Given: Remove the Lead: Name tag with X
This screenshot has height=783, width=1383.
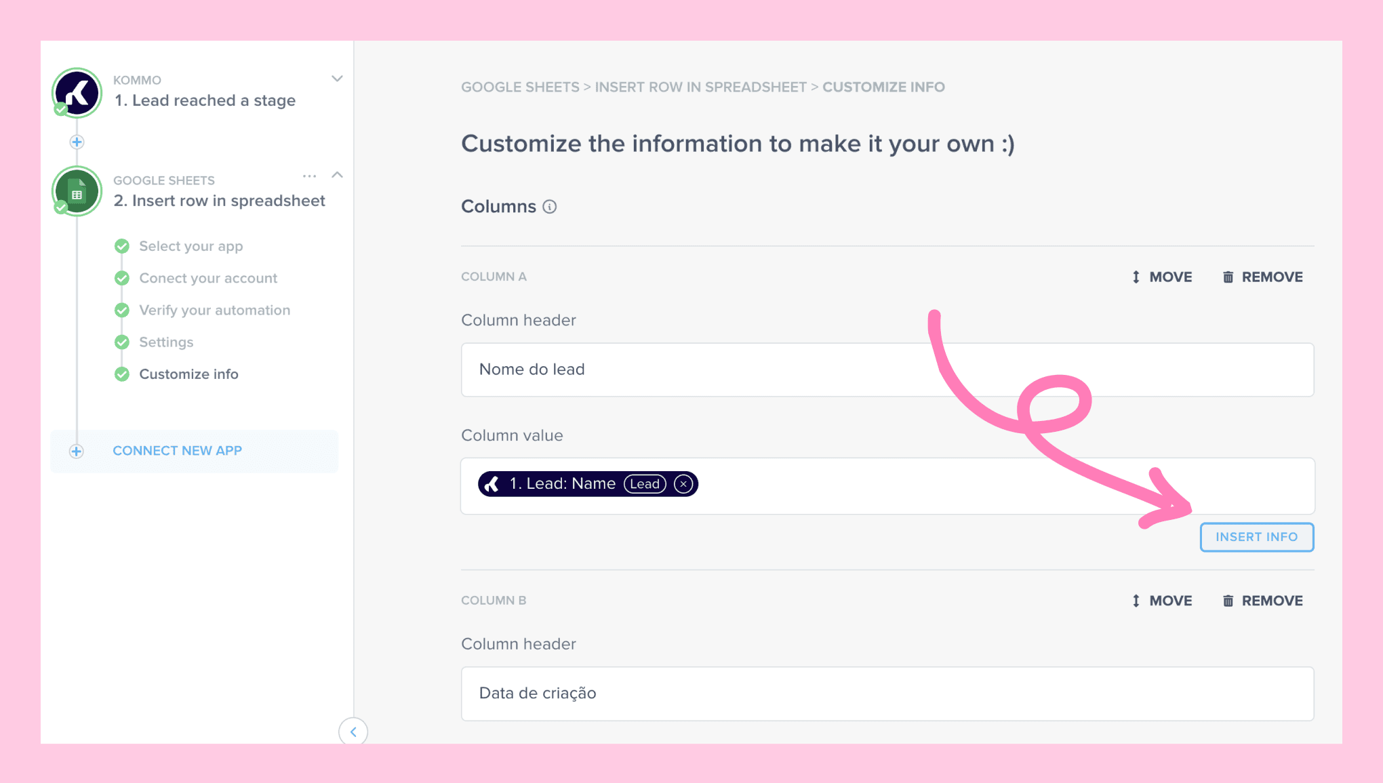Looking at the screenshot, I should (x=683, y=484).
